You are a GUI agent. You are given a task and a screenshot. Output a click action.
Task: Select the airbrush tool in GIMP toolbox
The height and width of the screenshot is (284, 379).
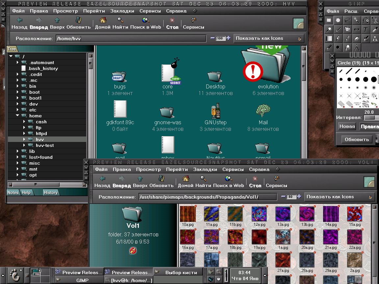[366, 39]
